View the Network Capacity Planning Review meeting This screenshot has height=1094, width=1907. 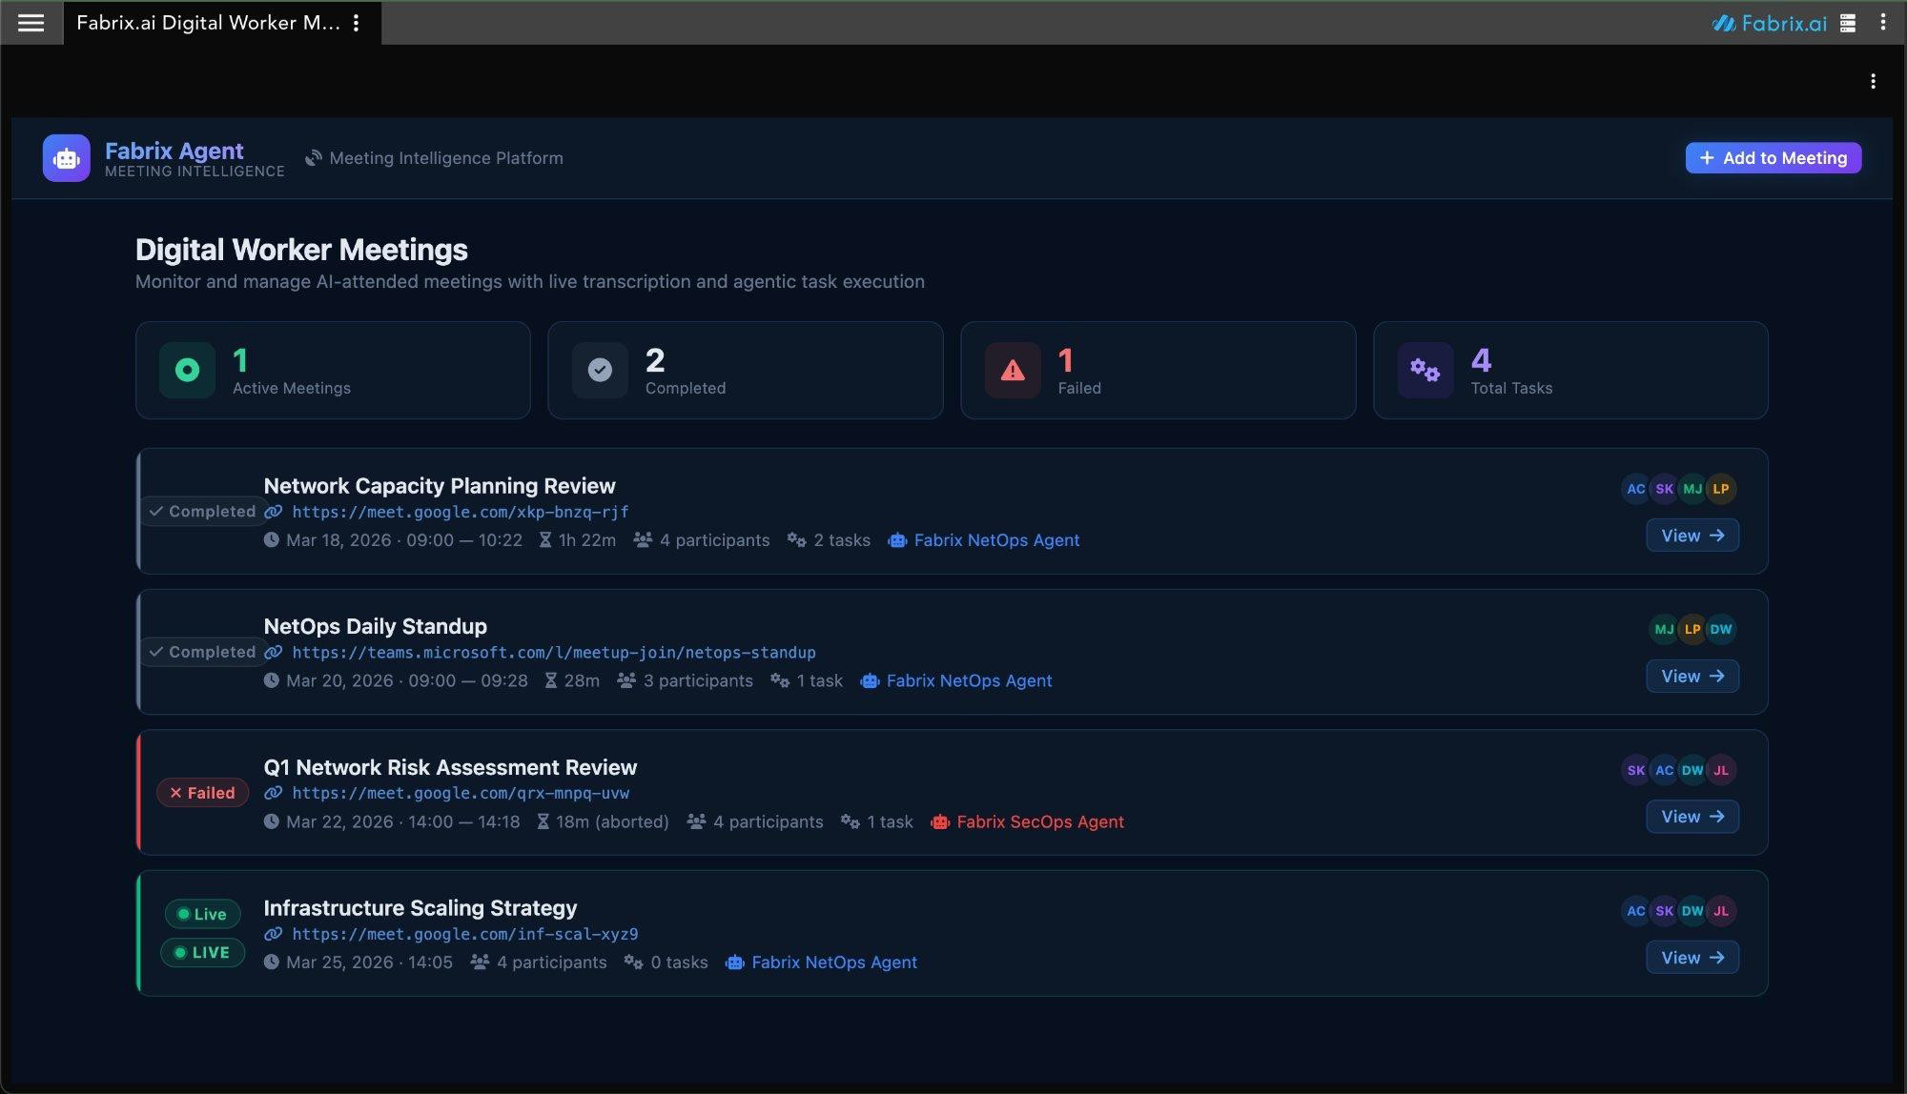1692,536
